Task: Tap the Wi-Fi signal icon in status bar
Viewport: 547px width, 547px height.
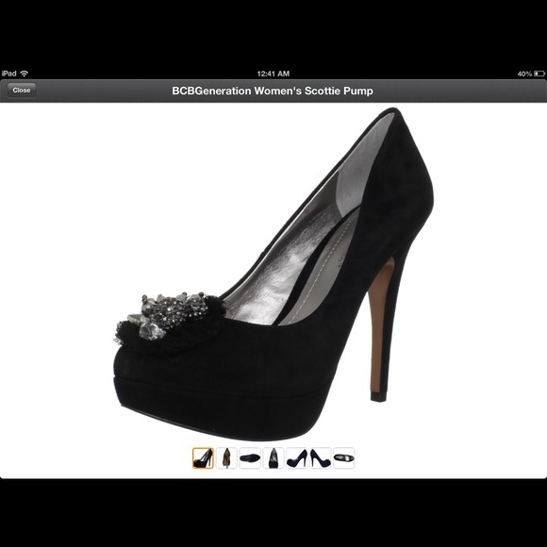Action: click(25, 74)
